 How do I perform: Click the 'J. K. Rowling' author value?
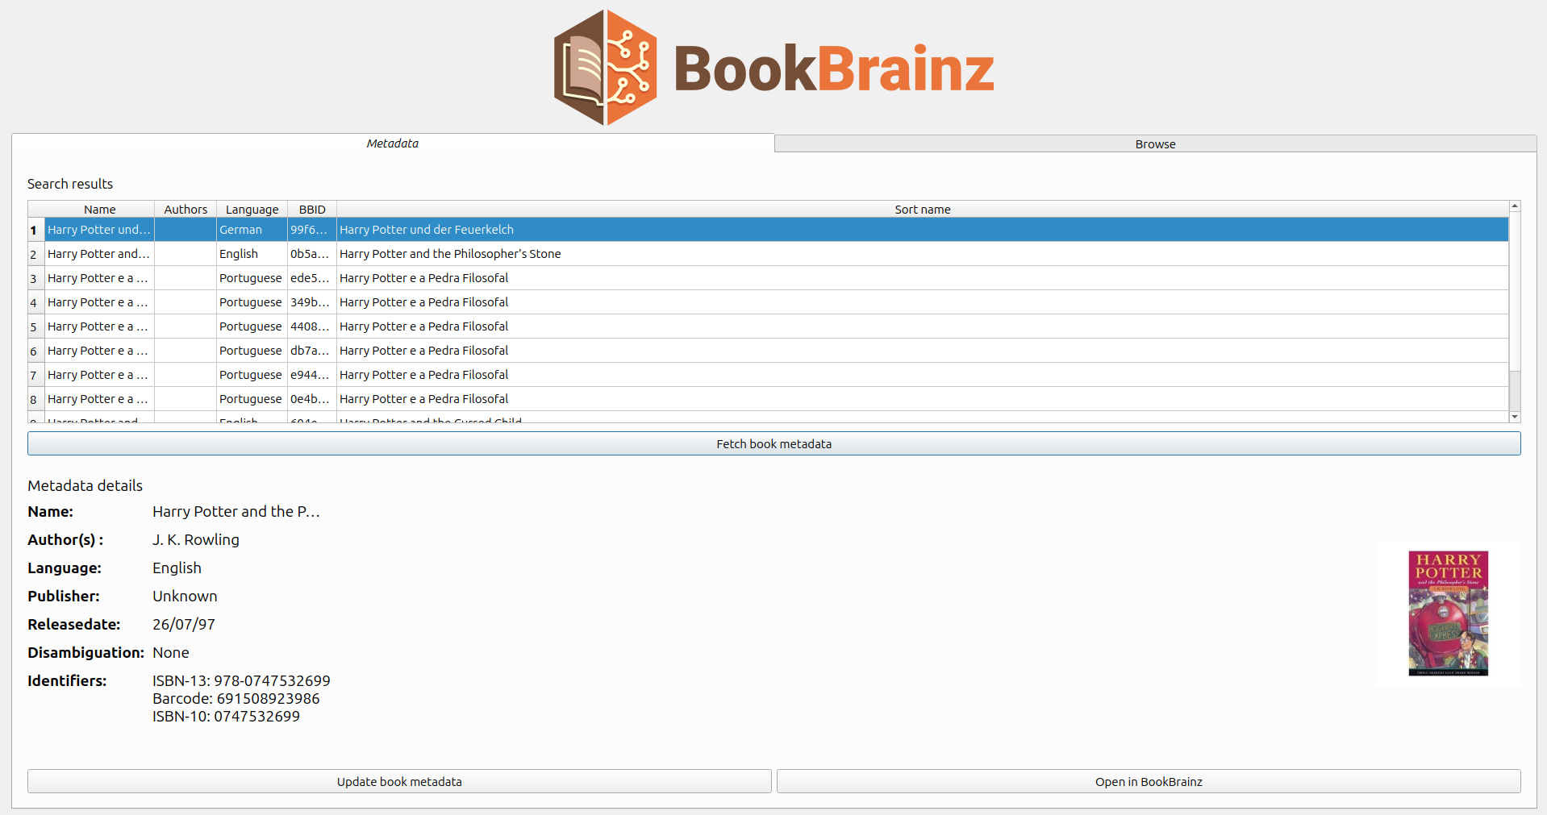(196, 540)
